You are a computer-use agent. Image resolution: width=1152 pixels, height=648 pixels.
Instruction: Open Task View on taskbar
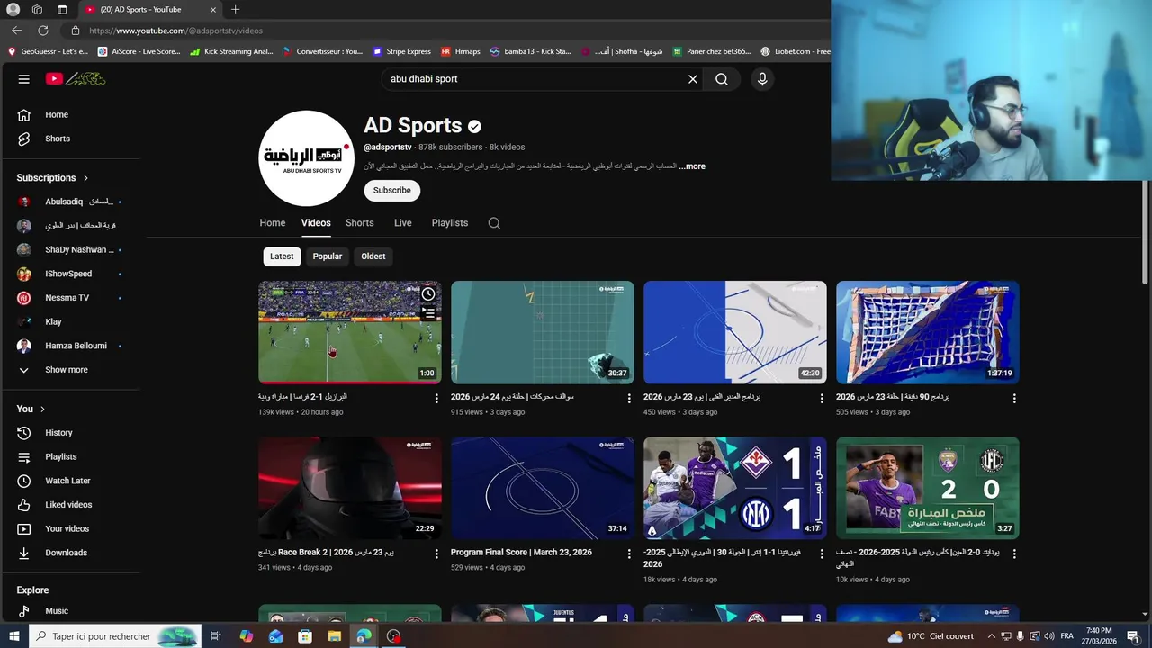point(216,636)
